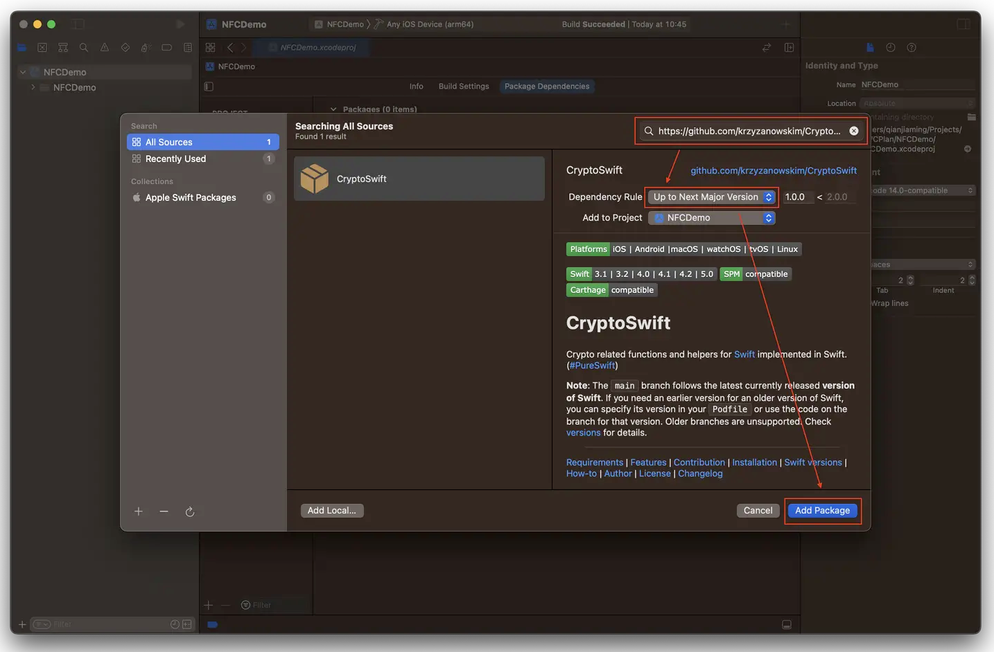Image resolution: width=994 pixels, height=652 pixels.
Task: Go forward with the editor forward arrow
Action: pyautogui.click(x=243, y=48)
